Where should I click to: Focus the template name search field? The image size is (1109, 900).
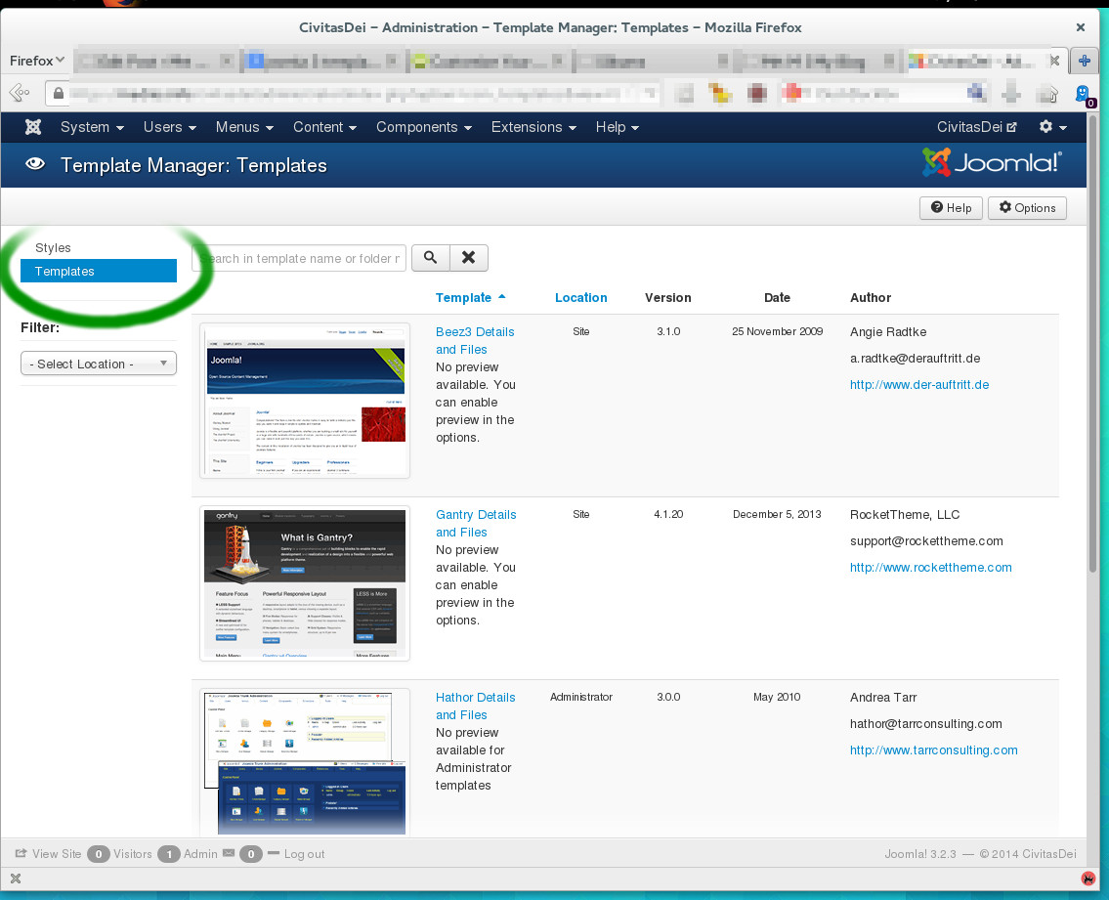coord(299,258)
